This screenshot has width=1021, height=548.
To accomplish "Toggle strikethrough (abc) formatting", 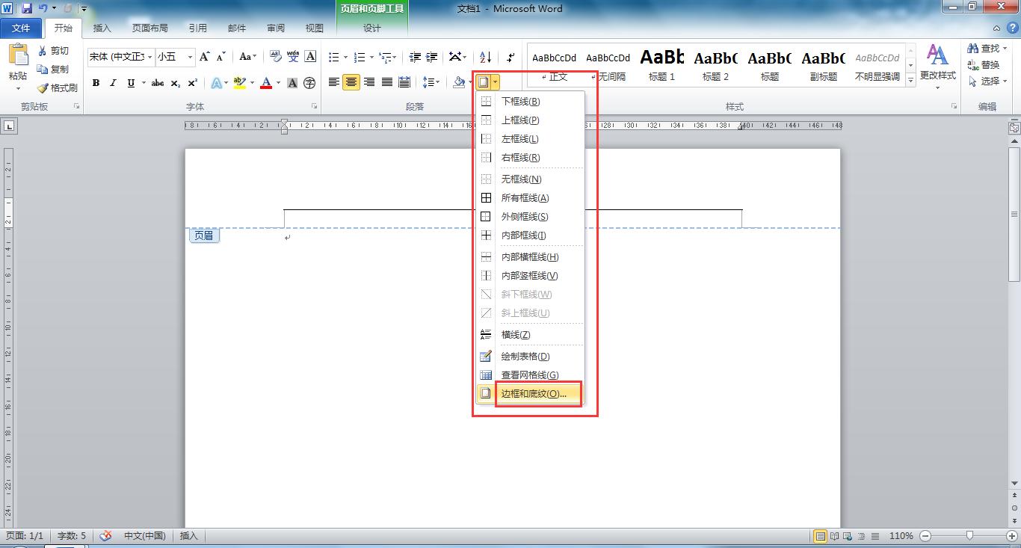I will coord(158,83).
